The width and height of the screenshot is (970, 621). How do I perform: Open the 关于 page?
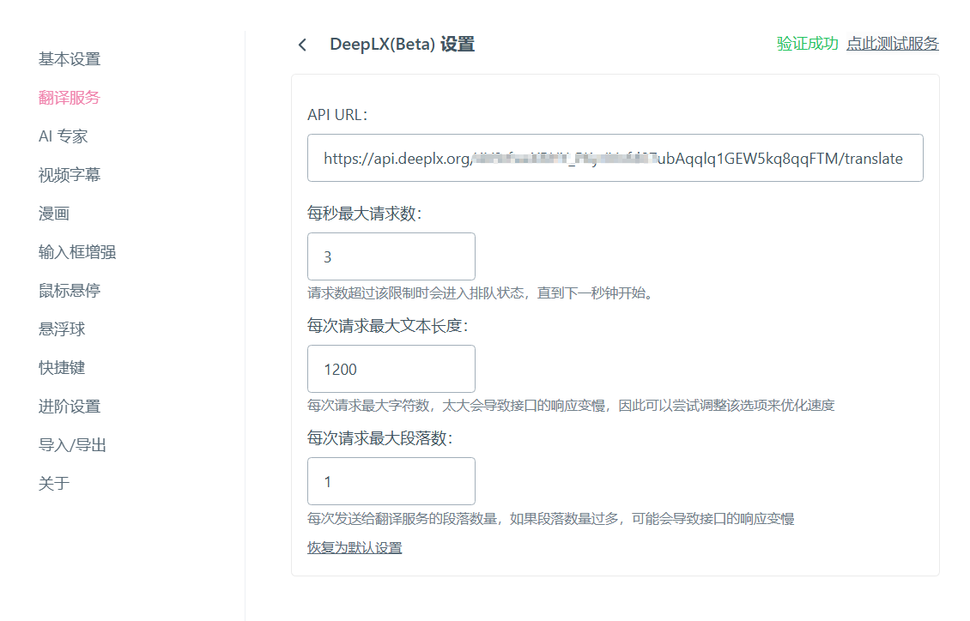point(54,483)
